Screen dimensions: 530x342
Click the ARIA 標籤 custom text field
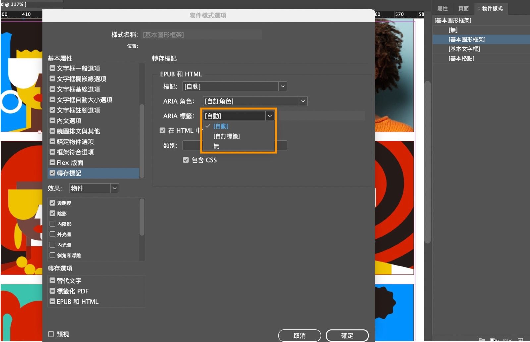point(322,116)
